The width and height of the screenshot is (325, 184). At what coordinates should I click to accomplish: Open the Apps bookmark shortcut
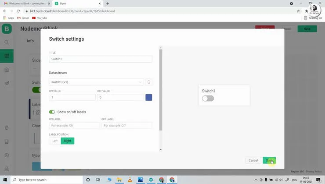click(x=8, y=18)
